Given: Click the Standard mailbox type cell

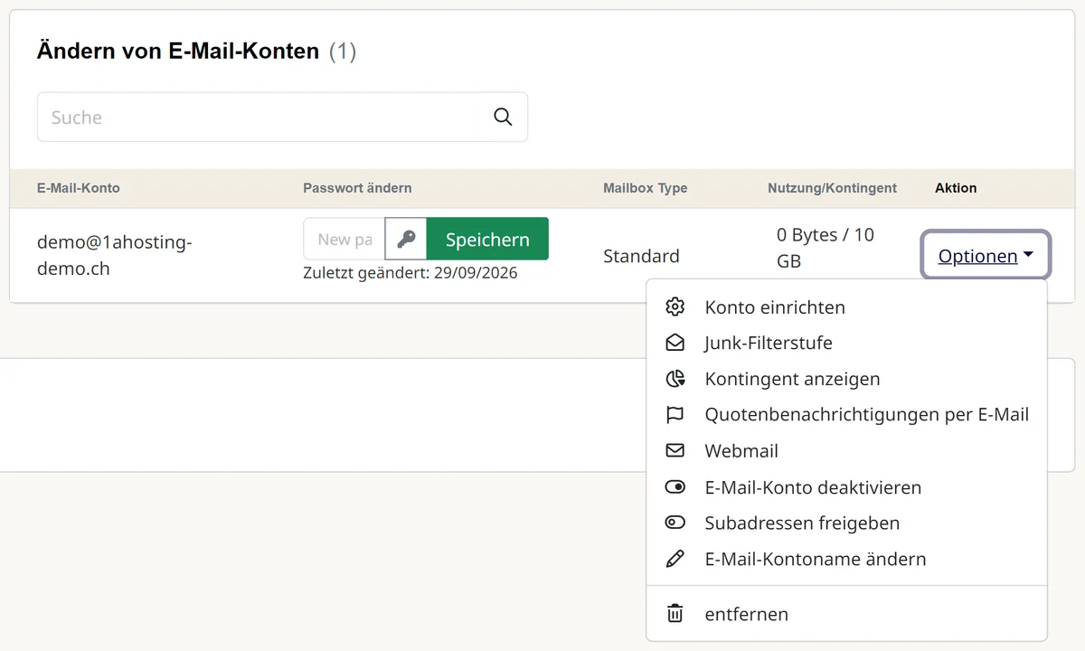Looking at the screenshot, I should coord(641,256).
